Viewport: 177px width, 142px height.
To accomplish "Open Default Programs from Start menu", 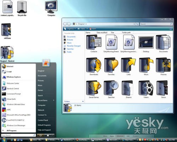I will 44,125.
